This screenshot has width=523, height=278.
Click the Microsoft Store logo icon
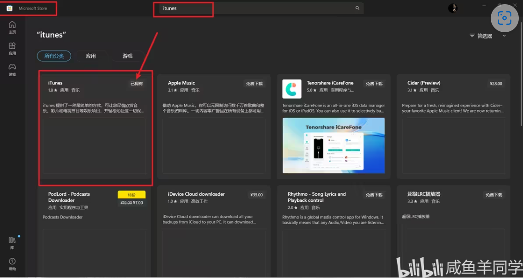pyautogui.click(x=9, y=8)
